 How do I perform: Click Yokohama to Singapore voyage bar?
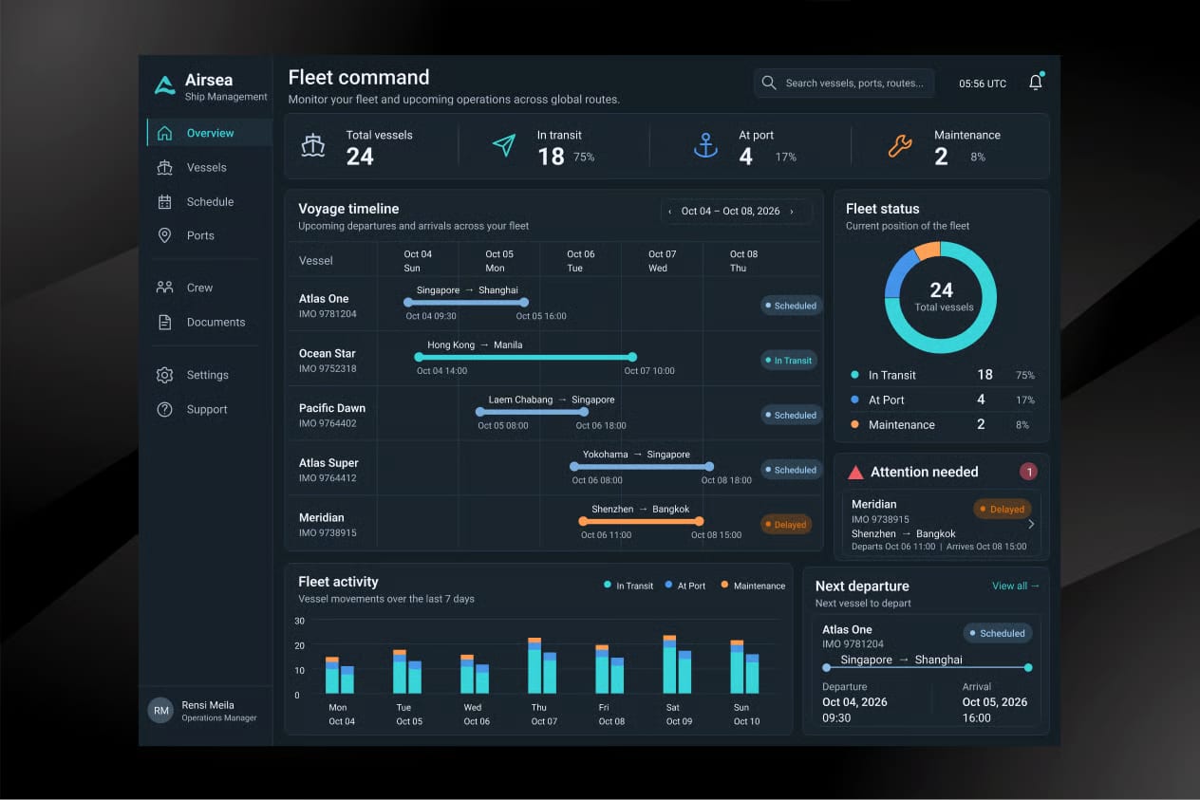pyautogui.click(x=641, y=467)
